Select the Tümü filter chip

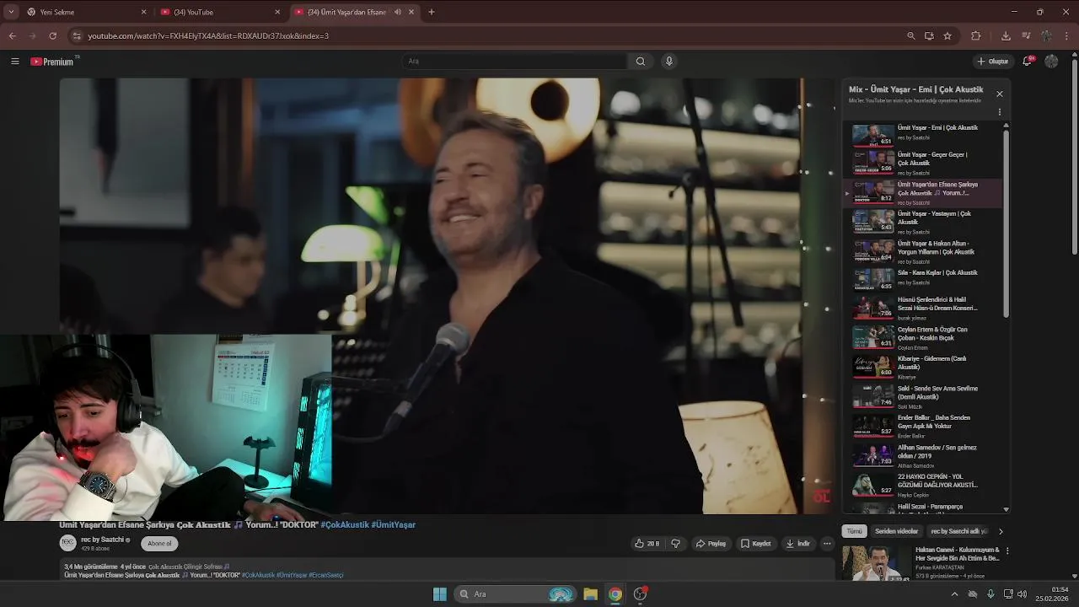[x=854, y=531]
